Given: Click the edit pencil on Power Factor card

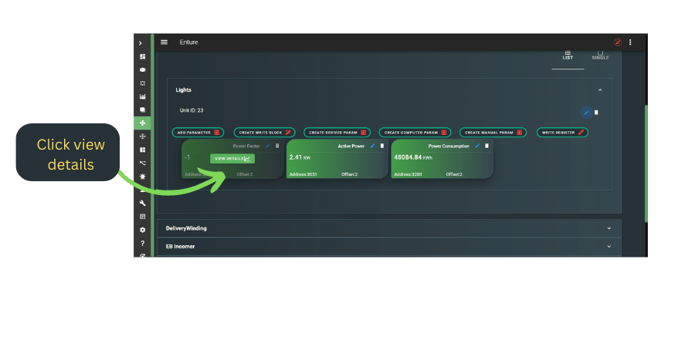Looking at the screenshot, I should [x=268, y=146].
